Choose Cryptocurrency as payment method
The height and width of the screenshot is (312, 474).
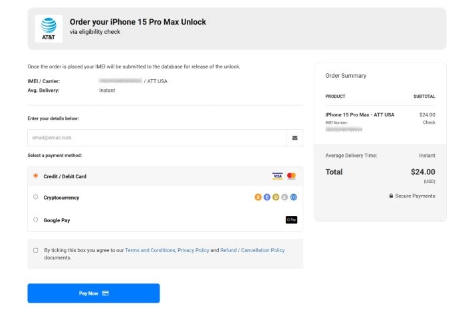36,198
